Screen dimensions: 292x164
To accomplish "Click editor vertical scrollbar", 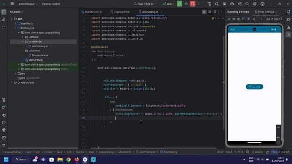I will (x=224, y=82).
